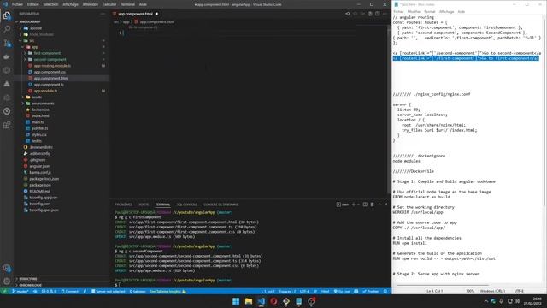Maximize the terminal panel with chevron up

point(379,204)
